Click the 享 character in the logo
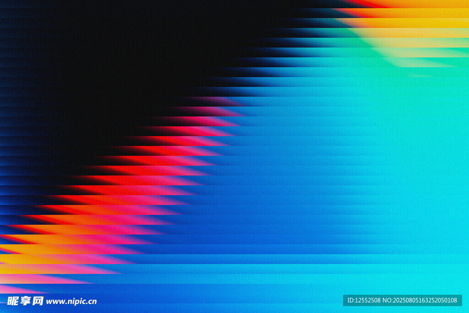The image size is (469, 313). click(25, 301)
